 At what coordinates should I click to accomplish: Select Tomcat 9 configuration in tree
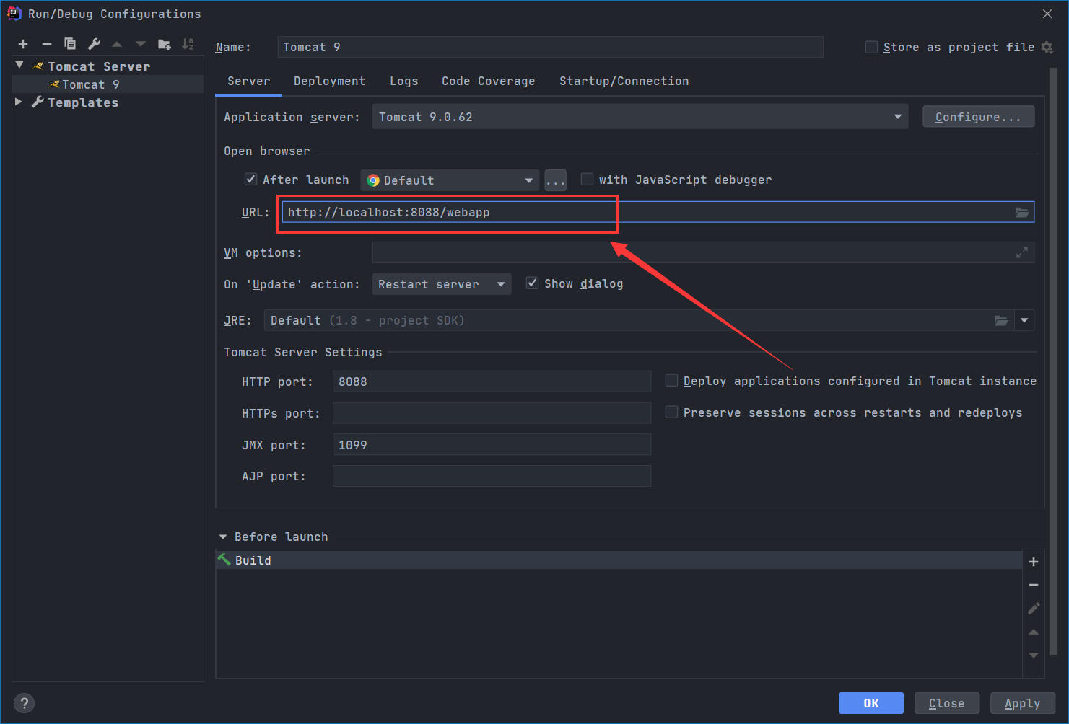[108, 84]
